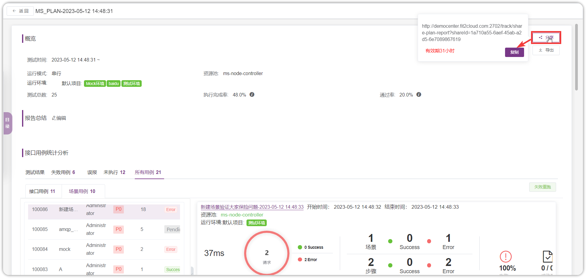
Task: Click the P0 priority tag in row 100085
Action: click(x=118, y=229)
